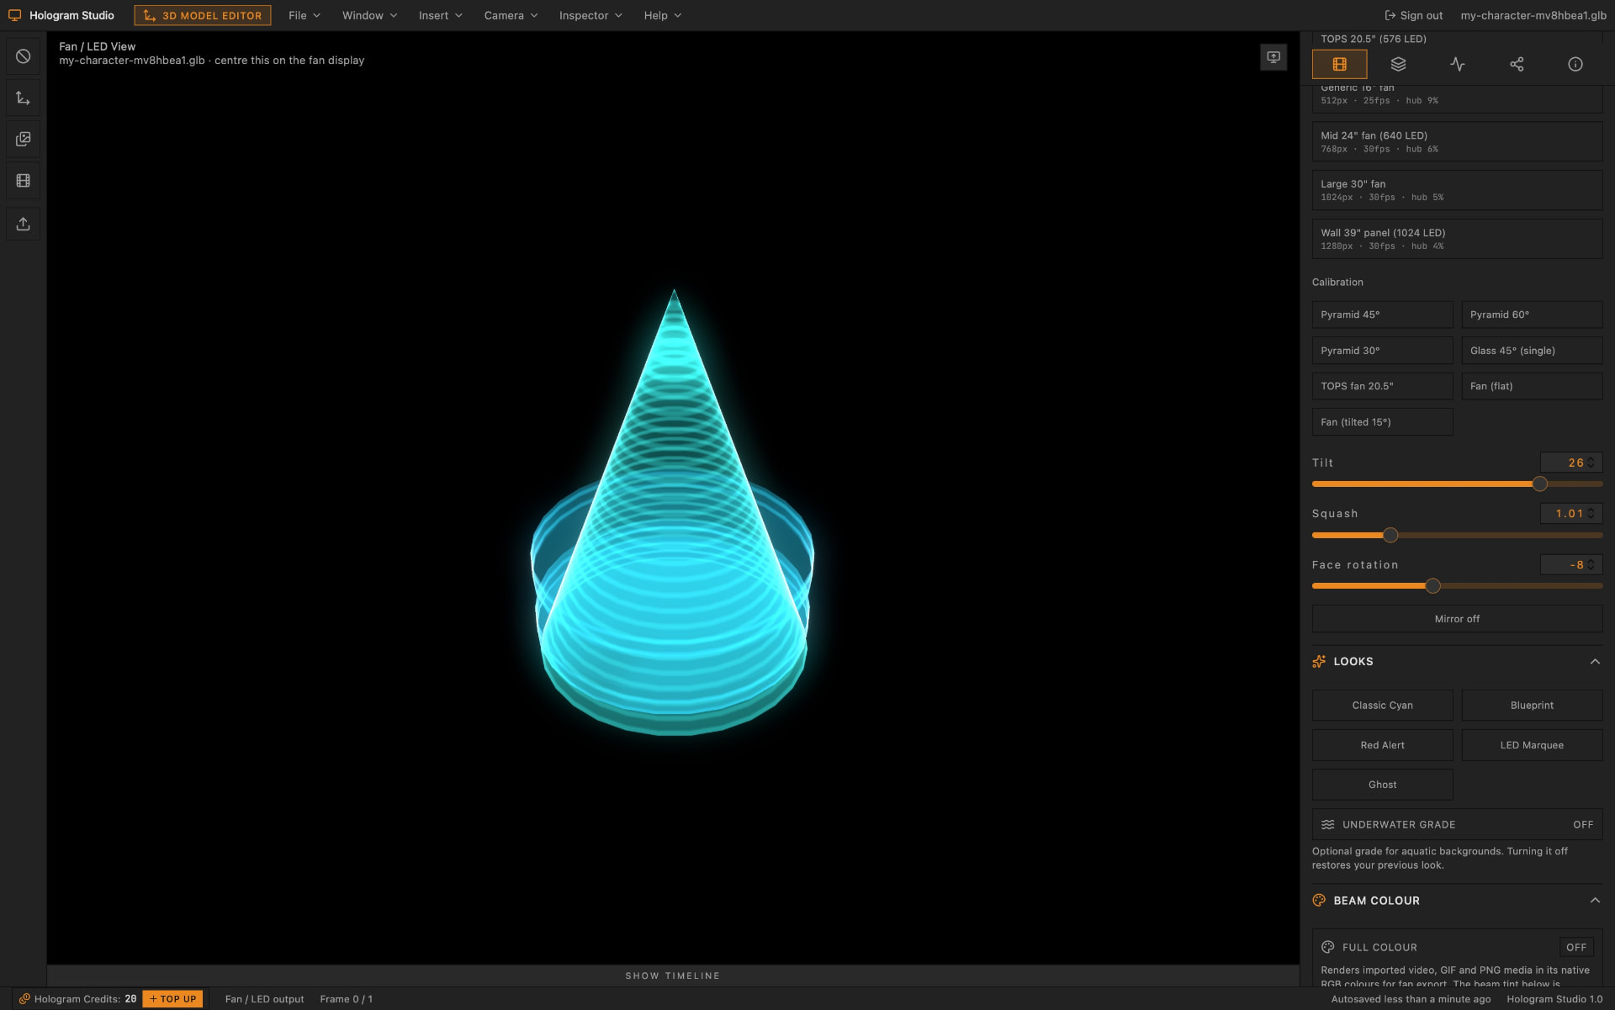1615x1010 pixels.
Task: Click the upload export sidebar icon
Action: [23, 224]
